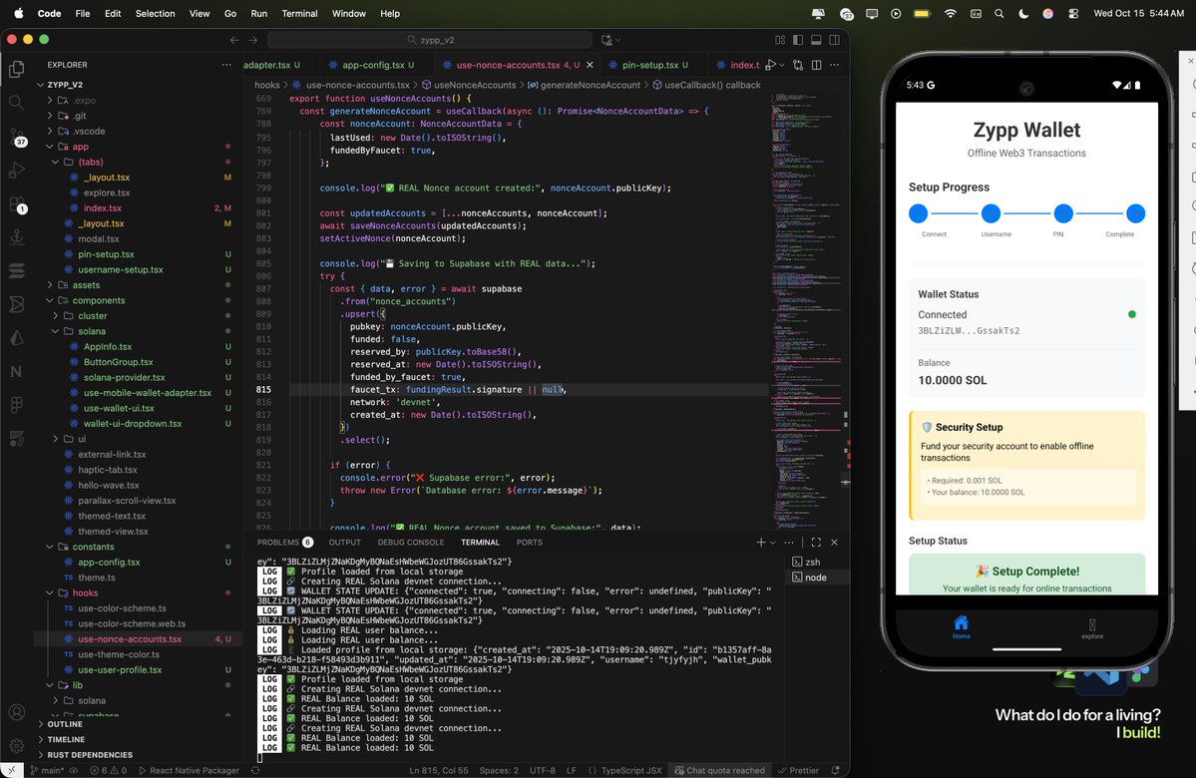Open the Figma icon in activity bar

pos(16,405)
